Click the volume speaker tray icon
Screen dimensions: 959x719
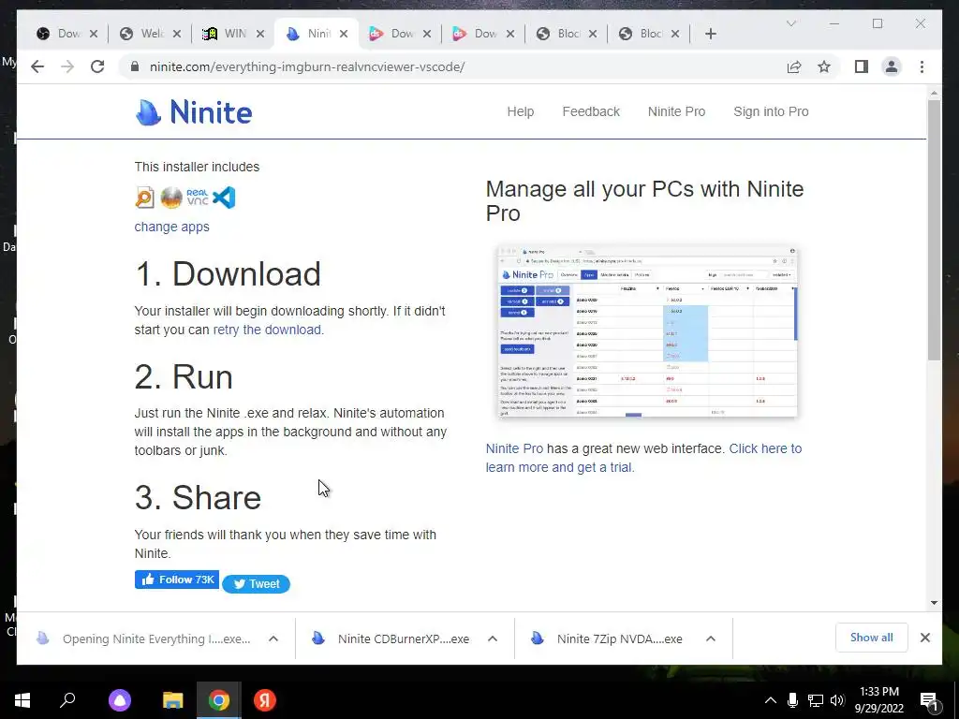[x=837, y=700]
